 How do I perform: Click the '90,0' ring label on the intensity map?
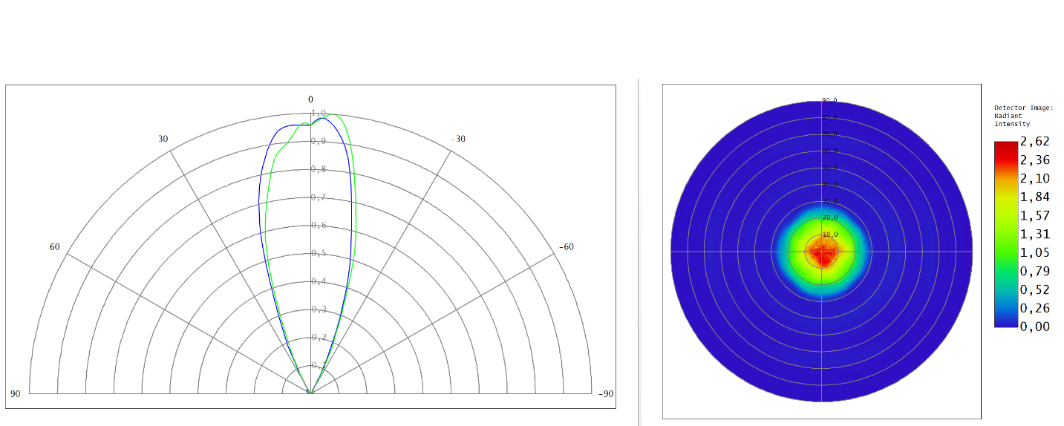coord(829,100)
